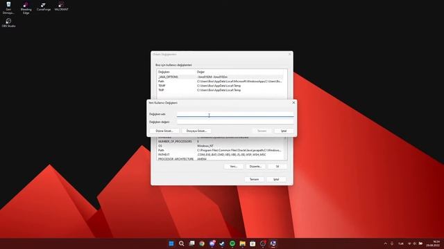Focus the Değişken adı input field
This screenshot has width=444, height=249.
click(235, 114)
